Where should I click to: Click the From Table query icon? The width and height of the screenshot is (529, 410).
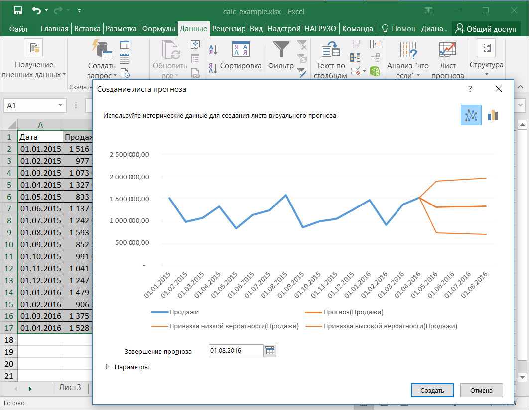pyautogui.click(x=125, y=59)
